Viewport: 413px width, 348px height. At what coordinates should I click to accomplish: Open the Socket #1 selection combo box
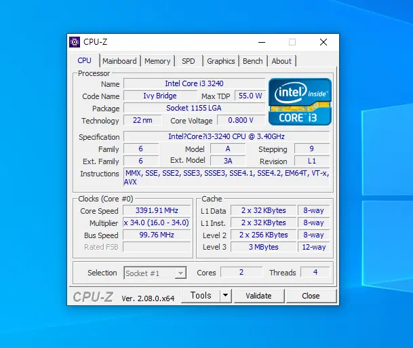(155, 273)
